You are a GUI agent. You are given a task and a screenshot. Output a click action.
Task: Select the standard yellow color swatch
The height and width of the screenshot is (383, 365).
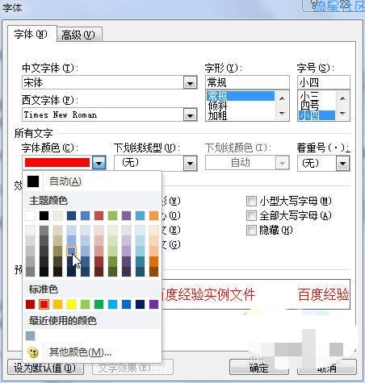tap(71, 304)
